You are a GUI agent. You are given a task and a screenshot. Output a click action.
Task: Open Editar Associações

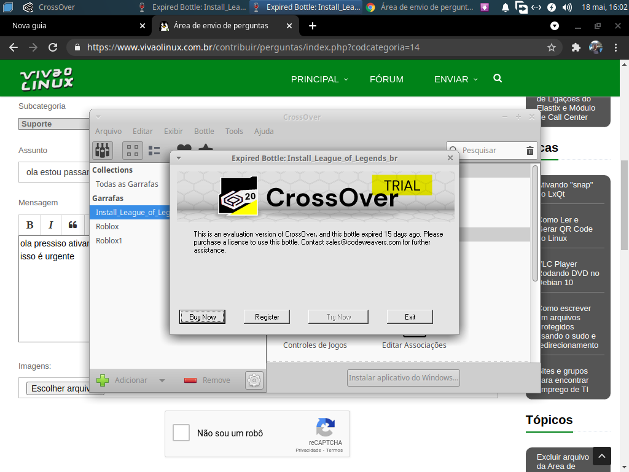click(x=414, y=345)
